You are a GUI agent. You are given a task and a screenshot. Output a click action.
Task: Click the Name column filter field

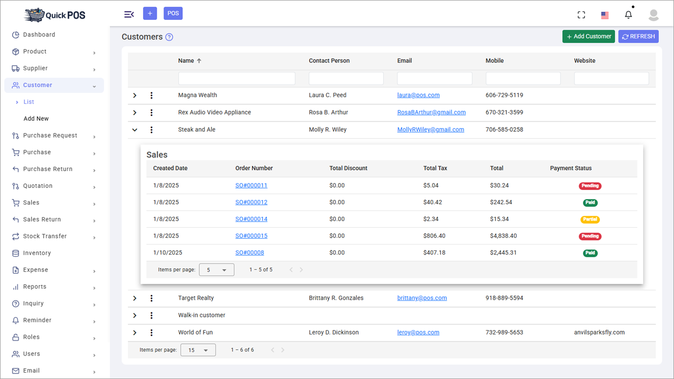(x=237, y=78)
